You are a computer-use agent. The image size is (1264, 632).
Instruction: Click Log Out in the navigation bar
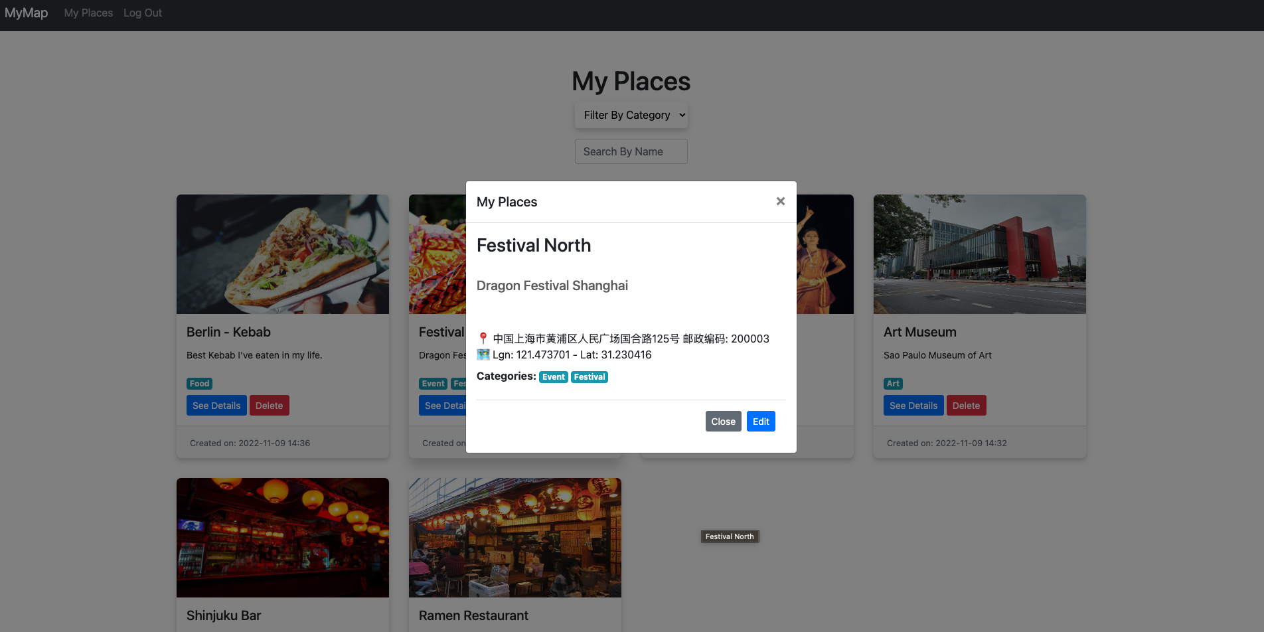coord(142,13)
